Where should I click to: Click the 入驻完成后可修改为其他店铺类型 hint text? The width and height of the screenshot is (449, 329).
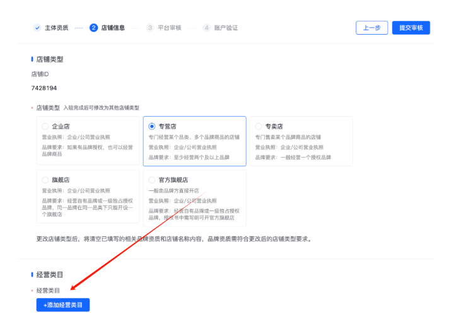[101, 108]
